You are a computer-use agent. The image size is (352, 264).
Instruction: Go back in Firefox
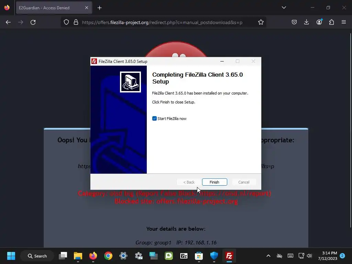click(x=8, y=22)
